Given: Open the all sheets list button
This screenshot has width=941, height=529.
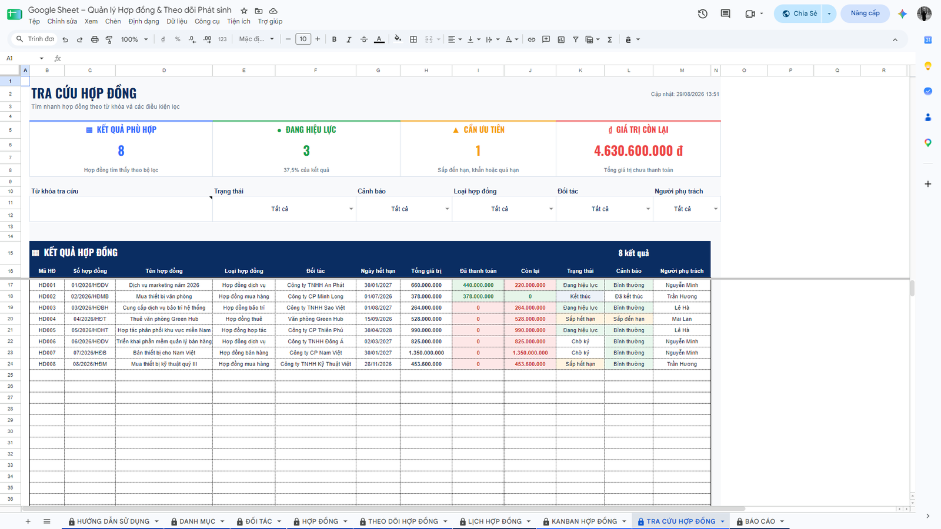Looking at the screenshot, I should click(47, 521).
